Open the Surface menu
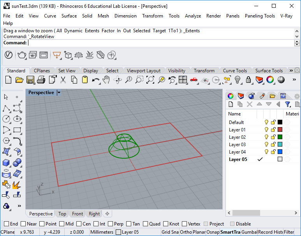The height and width of the screenshot is (236, 301). point(69,16)
